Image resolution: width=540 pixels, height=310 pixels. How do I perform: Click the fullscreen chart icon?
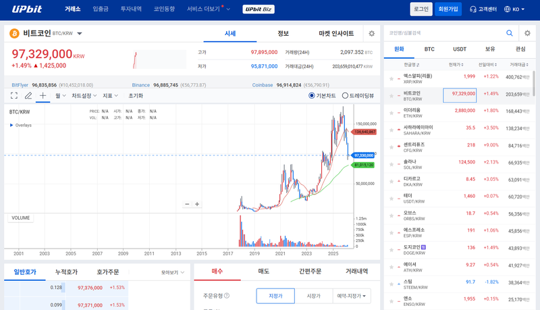(13, 96)
